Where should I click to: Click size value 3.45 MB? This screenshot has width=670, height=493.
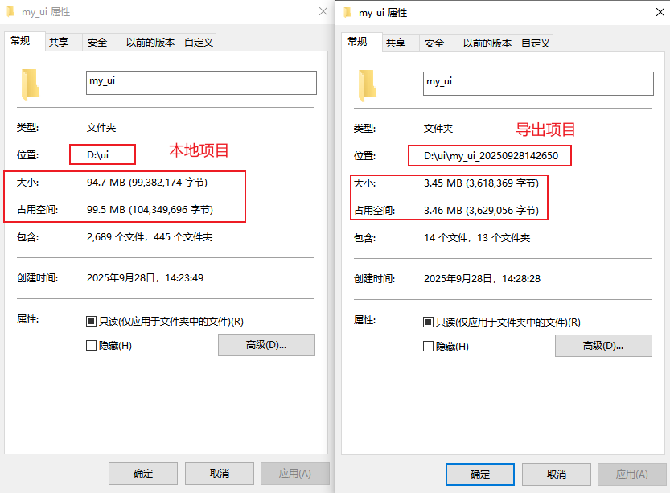pyautogui.click(x=481, y=183)
